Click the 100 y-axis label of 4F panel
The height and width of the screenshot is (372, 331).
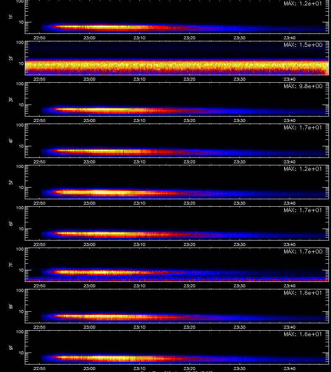(x=20, y=125)
